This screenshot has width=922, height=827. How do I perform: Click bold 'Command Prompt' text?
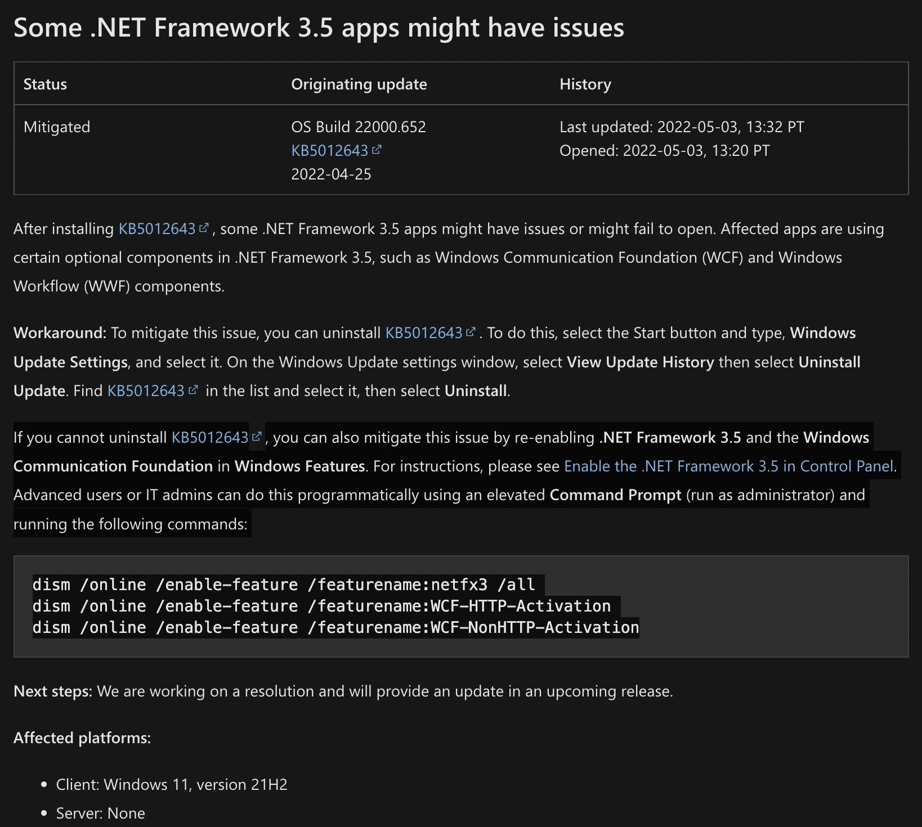(616, 495)
